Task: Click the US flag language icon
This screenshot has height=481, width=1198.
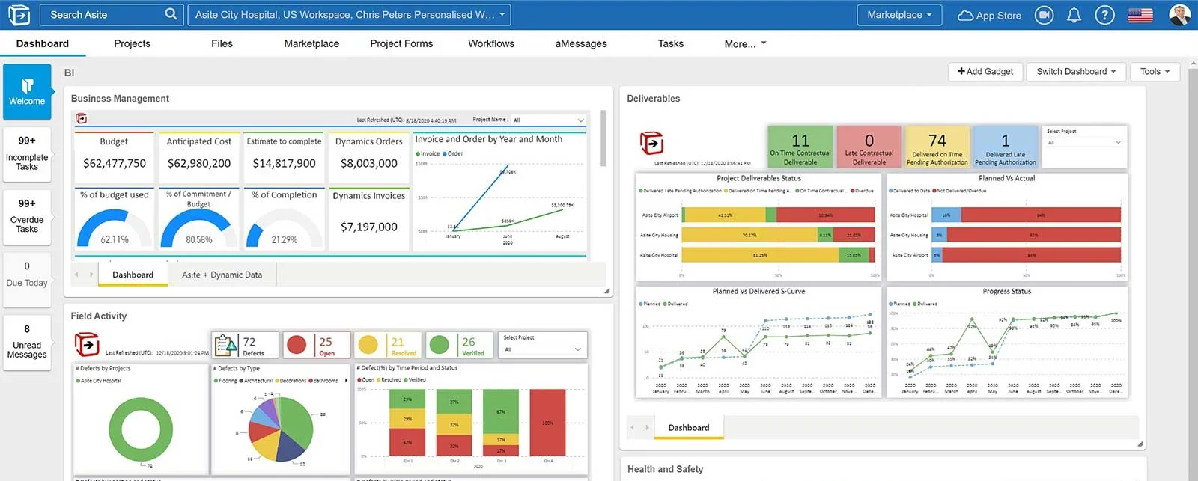Action: (1140, 15)
